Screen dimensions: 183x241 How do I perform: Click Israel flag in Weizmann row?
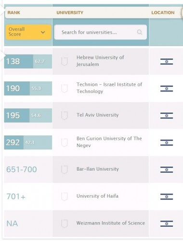[x=167, y=224]
